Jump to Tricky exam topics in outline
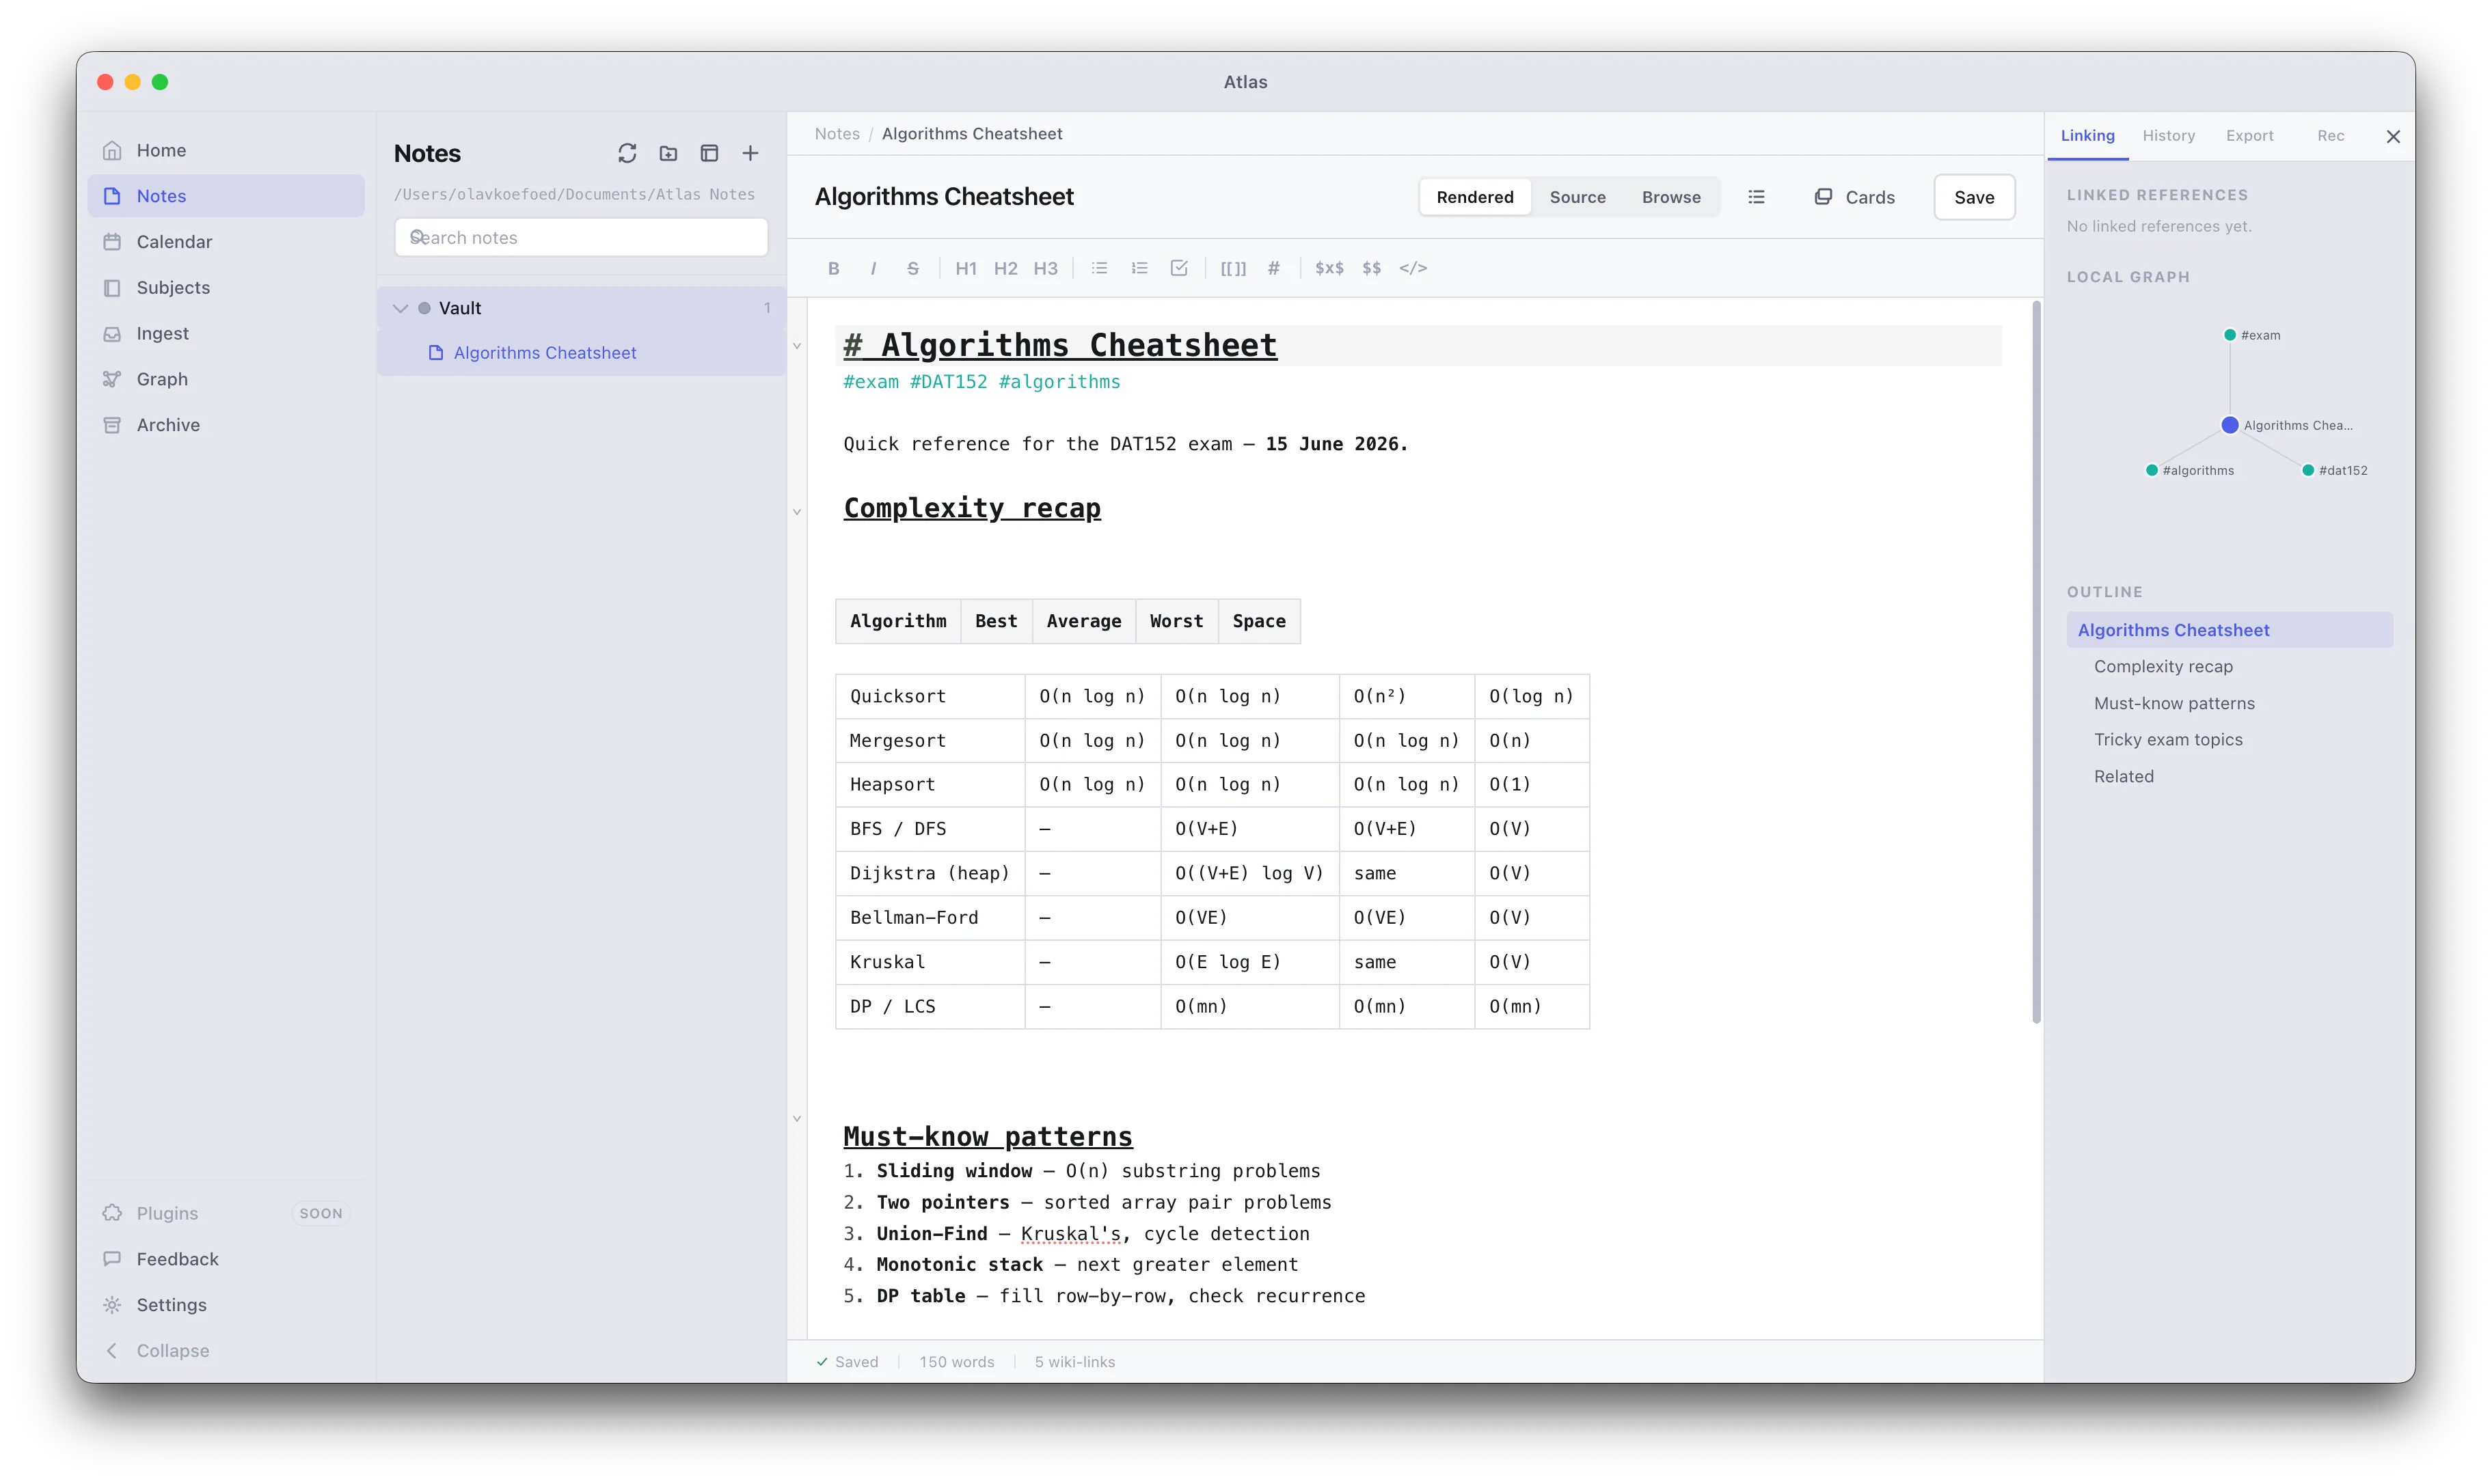The height and width of the screenshot is (1484, 2492). coord(2229,740)
